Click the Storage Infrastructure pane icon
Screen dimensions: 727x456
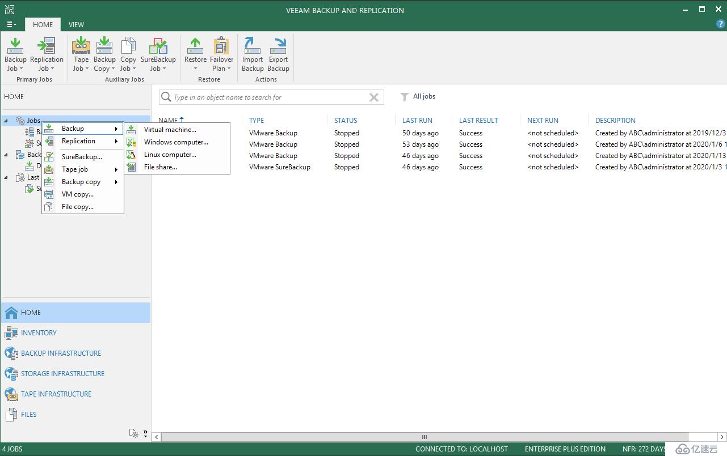11,374
